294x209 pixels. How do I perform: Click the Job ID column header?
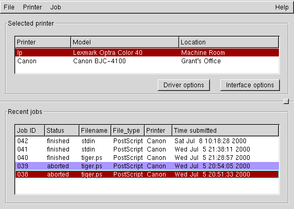30,131
